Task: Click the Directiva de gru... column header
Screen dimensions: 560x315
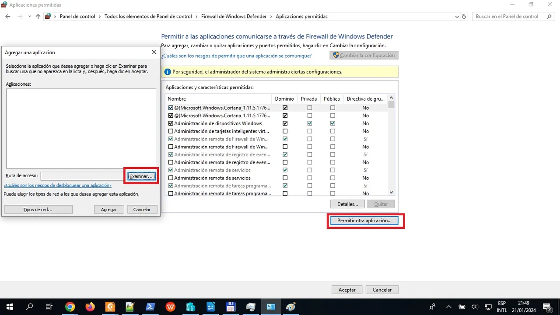Action: 365,99
